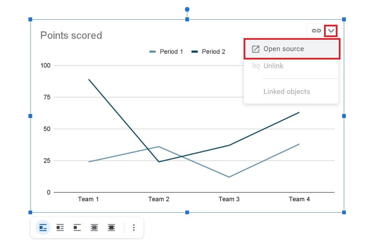This screenshot has width=378, height=245.
Task: Select the In line wrap option
Action: [43, 228]
